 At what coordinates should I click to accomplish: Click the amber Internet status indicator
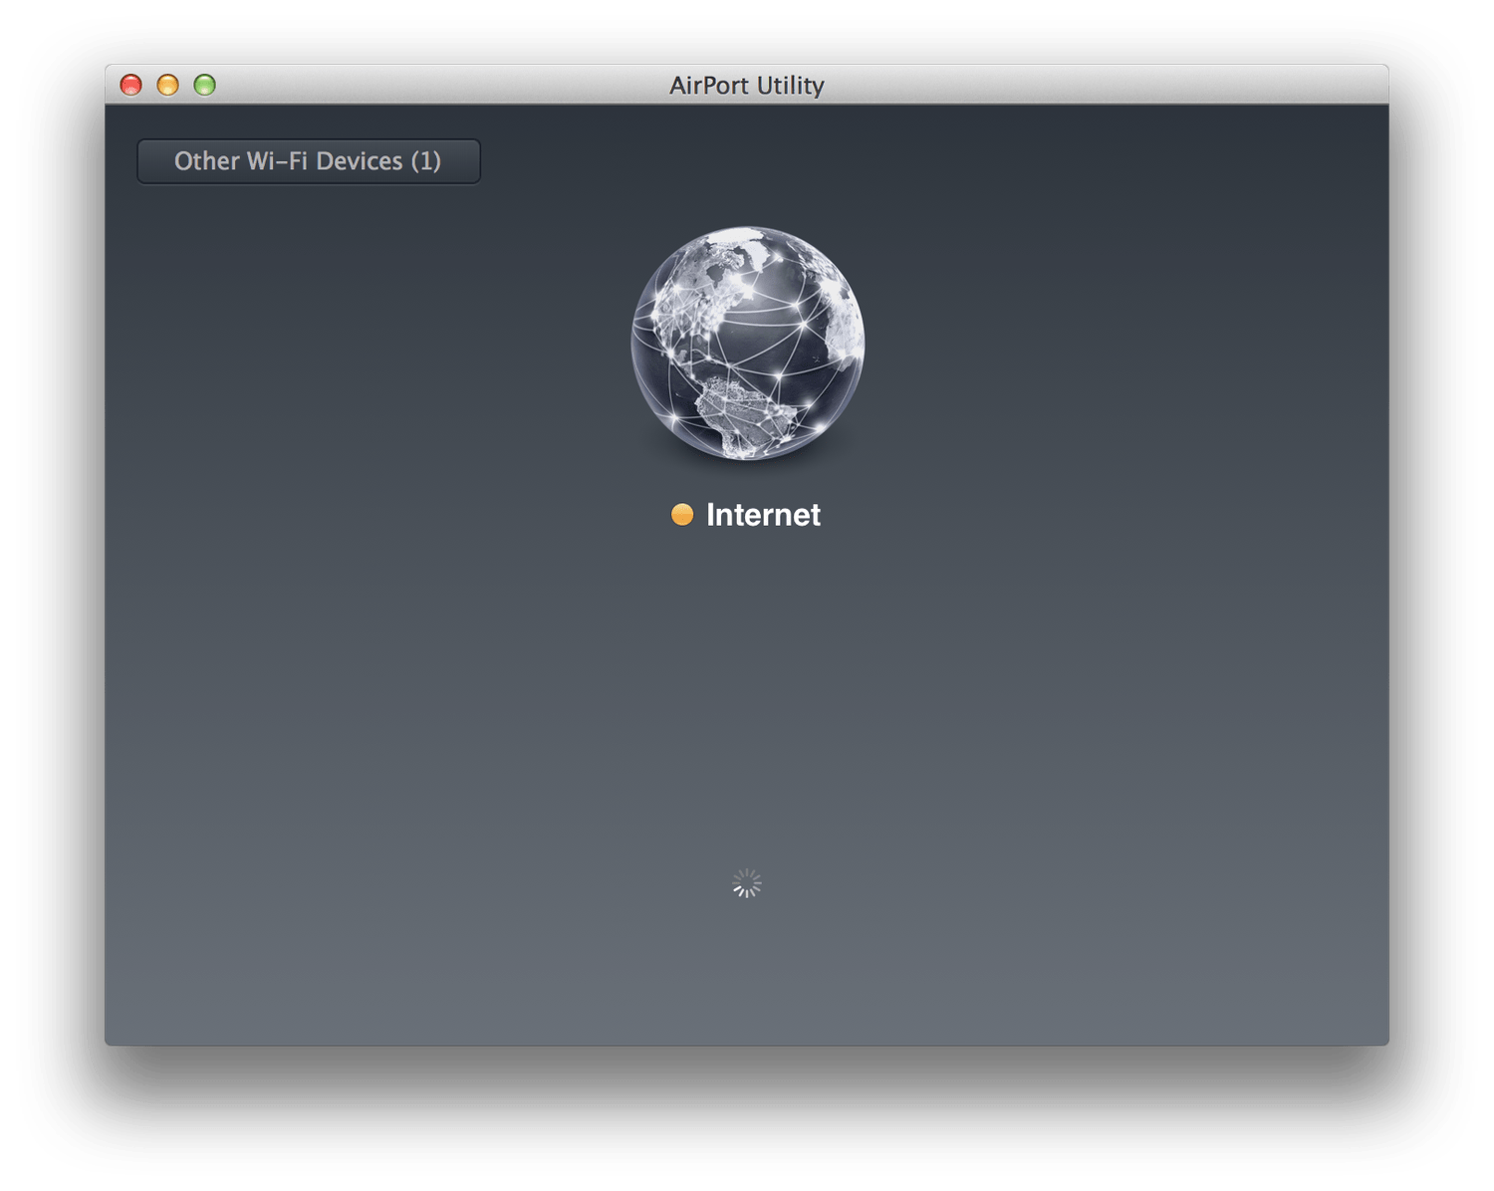click(x=682, y=515)
